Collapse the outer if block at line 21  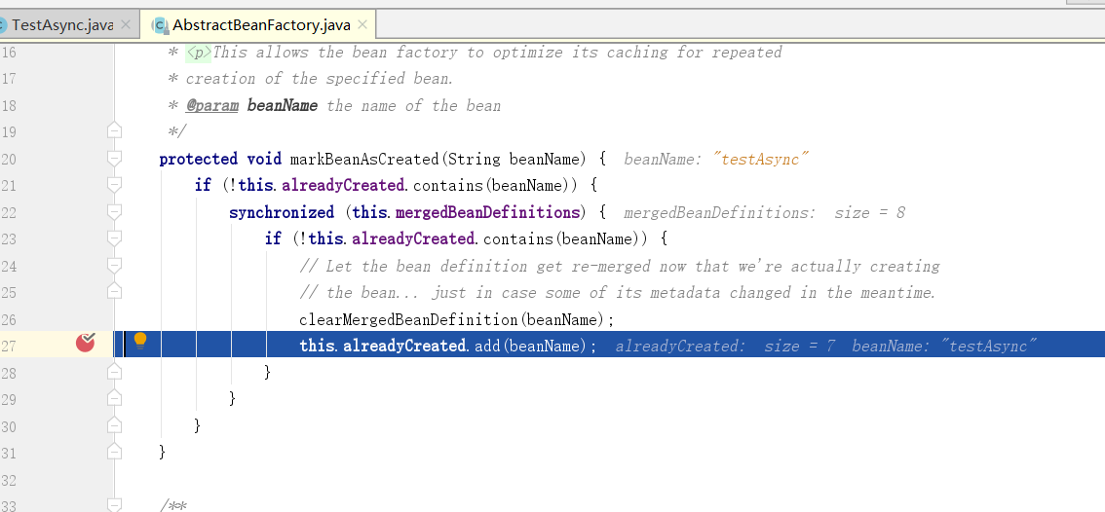[x=114, y=185]
